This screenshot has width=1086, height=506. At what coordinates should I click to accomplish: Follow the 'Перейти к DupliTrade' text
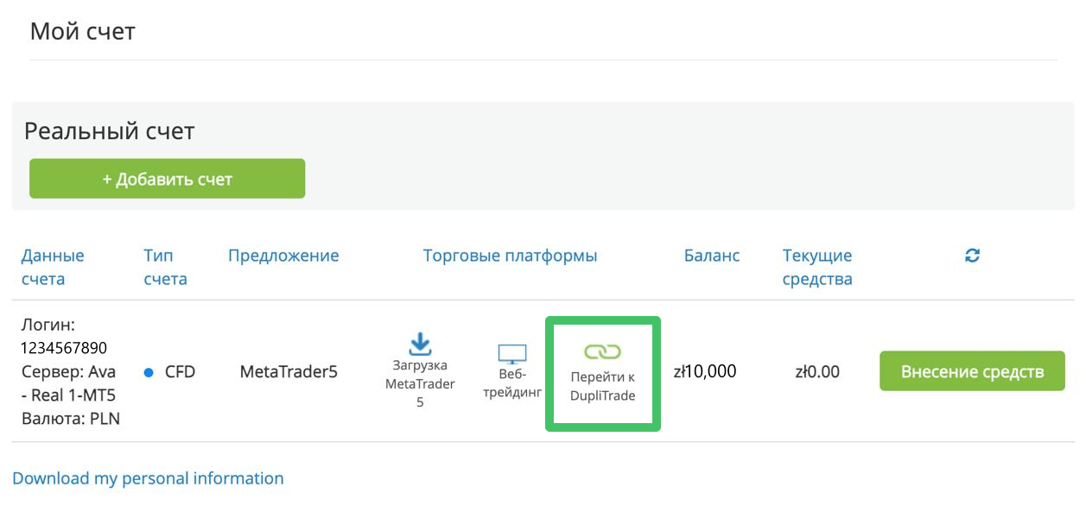pos(602,387)
